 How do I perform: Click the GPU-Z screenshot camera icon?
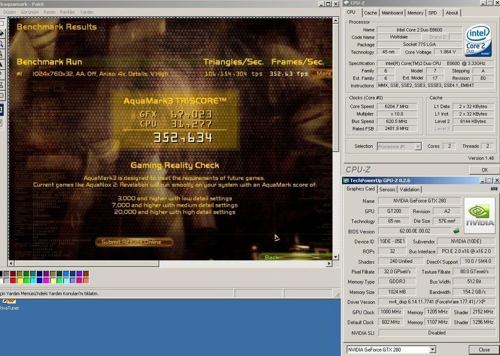(x=494, y=189)
